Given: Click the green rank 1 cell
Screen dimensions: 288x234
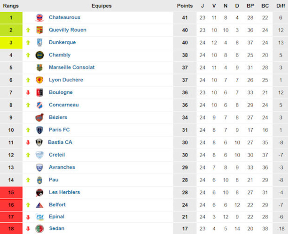Looking at the screenshot, I should coord(11,17).
